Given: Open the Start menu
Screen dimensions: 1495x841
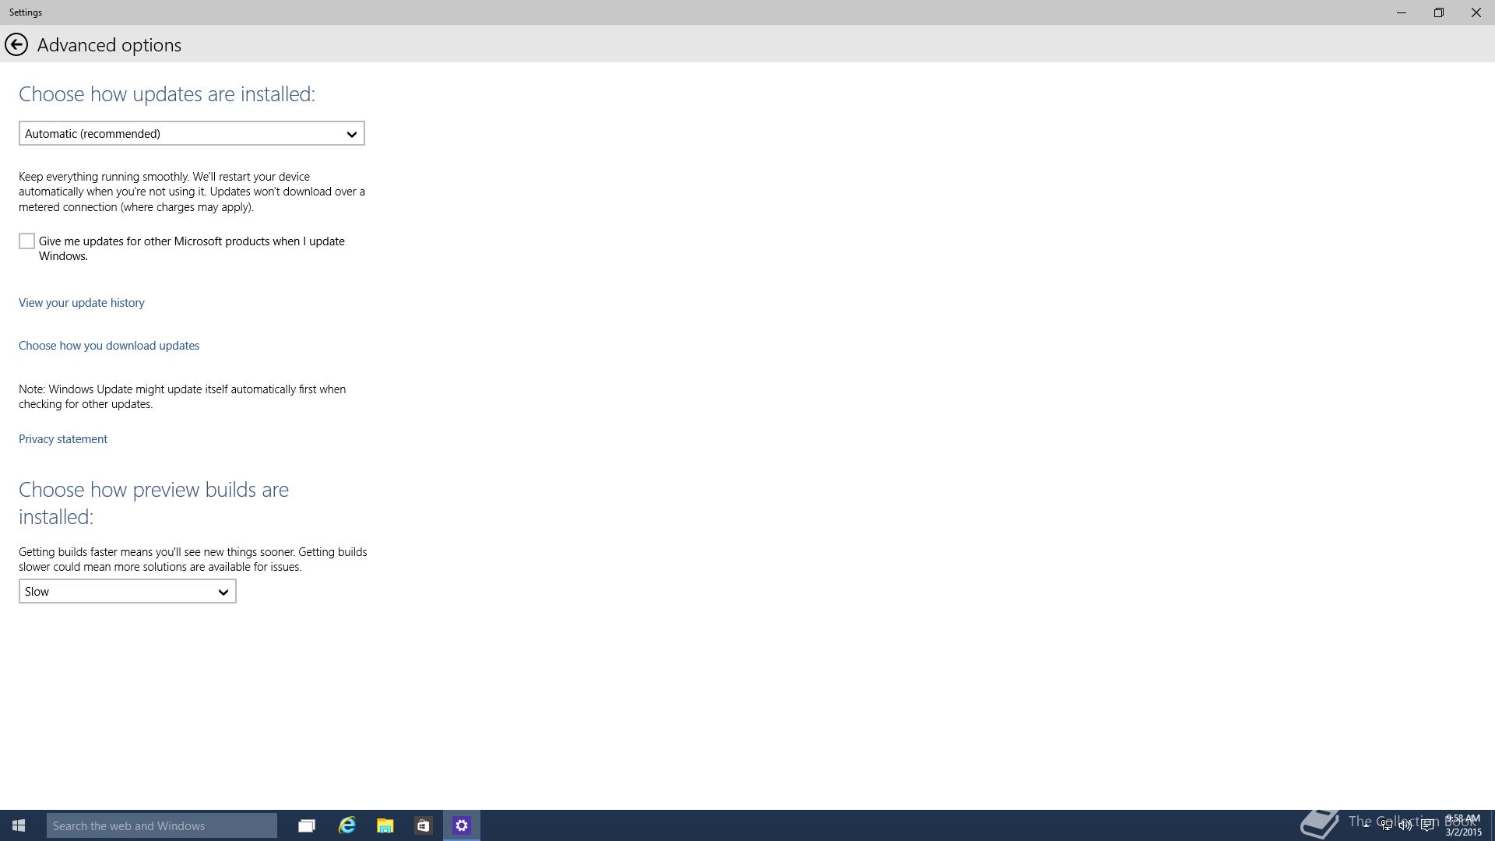Looking at the screenshot, I should tap(19, 825).
